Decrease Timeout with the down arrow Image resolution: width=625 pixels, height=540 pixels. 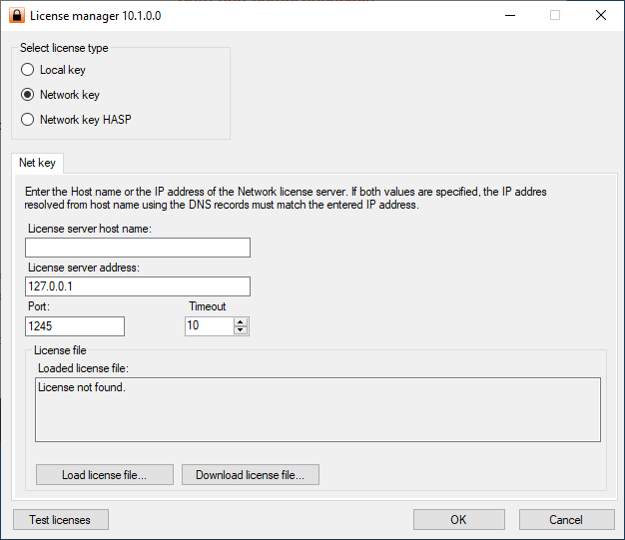coord(240,330)
